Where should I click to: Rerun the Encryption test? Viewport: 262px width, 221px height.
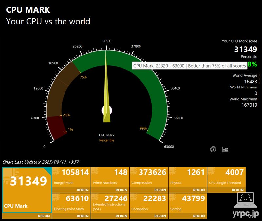[160, 216]
